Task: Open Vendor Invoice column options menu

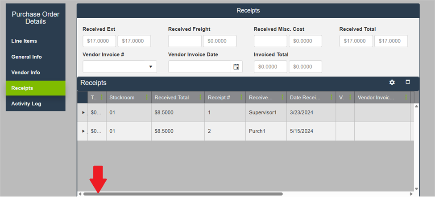Action: (406, 98)
